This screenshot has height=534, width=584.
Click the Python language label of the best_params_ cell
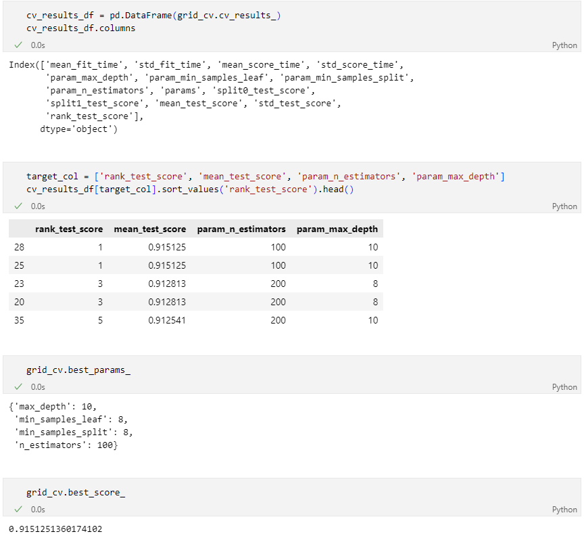pos(564,387)
